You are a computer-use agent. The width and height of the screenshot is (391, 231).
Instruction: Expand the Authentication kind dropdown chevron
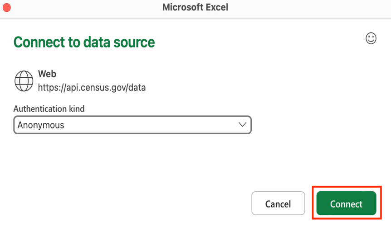click(x=243, y=125)
